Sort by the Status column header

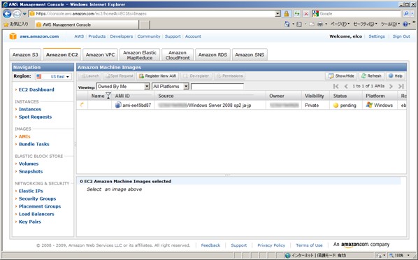[346, 96]
